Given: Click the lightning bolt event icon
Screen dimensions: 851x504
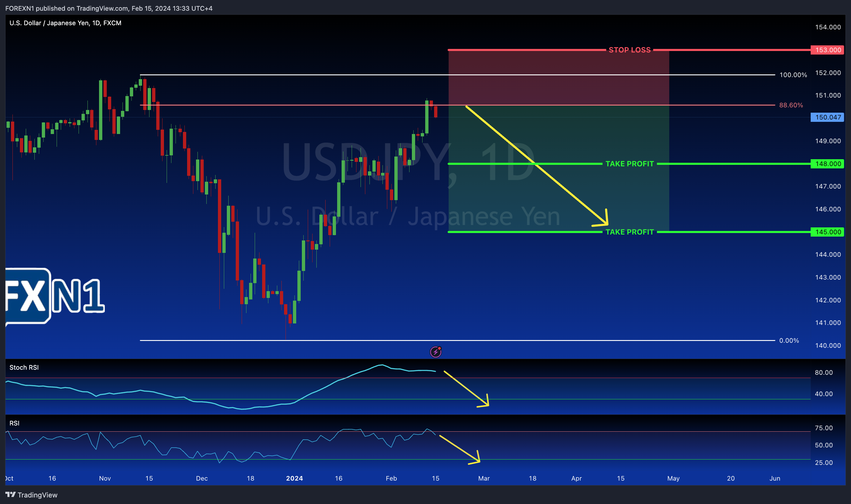Looking at the screenshot, I should tap(436, 352).
